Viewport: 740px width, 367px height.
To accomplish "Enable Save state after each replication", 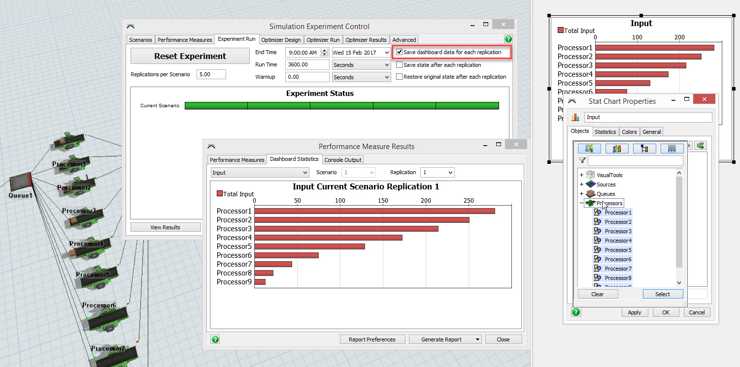I will pyautogui.click(x=400, y=65).
